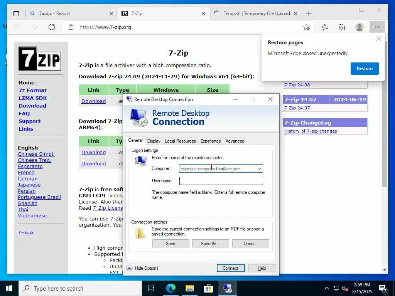Click the site lock info icon
The image size is (395, 296).
(71, 27)
